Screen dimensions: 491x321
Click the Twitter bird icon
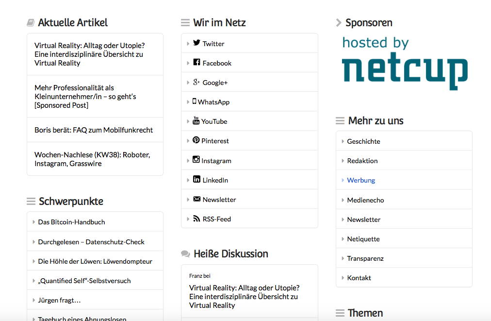coord(196,43)
